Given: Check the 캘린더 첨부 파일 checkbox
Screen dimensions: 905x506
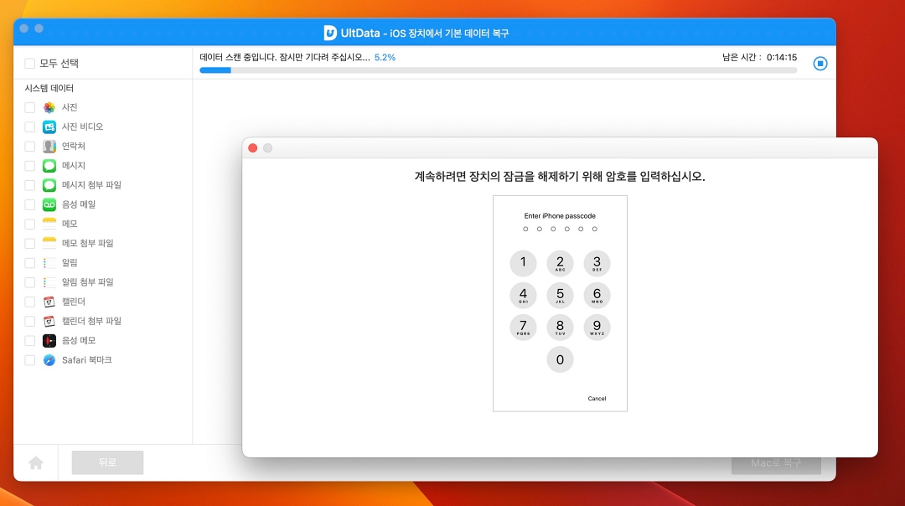Looking at the screenshot, I should pyautogui.click(x=30, y=322).
